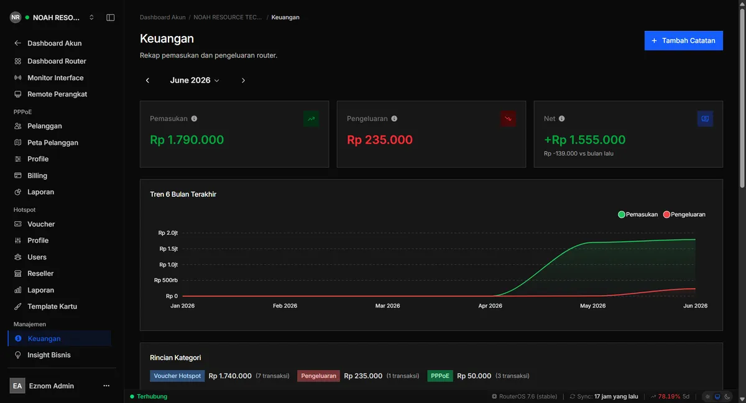Click the green trend-up icon on Pemasukan card
The width and height of the screenshot is (746, 403).
311,119
